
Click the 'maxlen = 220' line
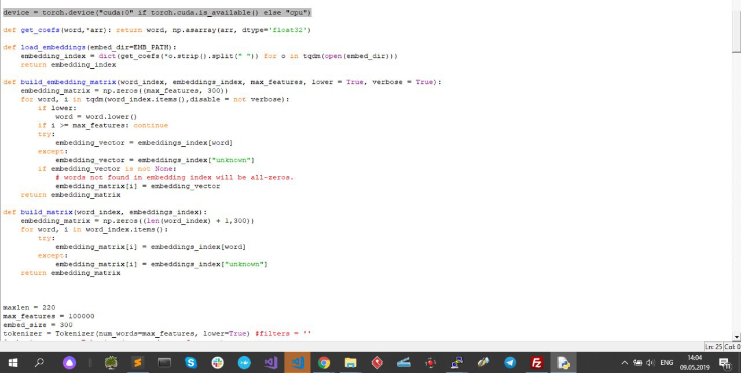[29, 307]
